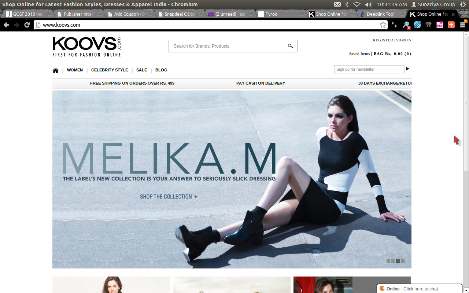469x293 pixels.
Task: Select the second banner slide indicator
Action: click(x=393, y=261)
